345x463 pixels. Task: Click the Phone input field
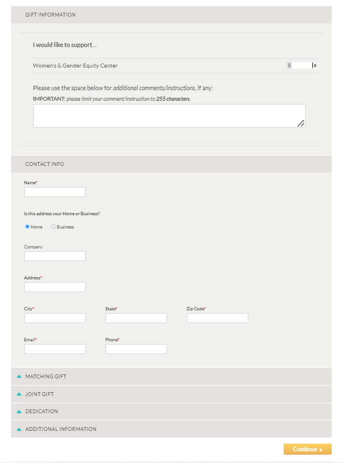tap(136, 349)
